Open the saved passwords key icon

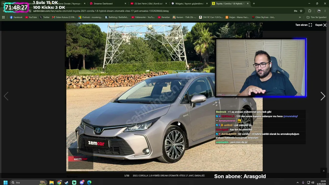tap(296, 11)
